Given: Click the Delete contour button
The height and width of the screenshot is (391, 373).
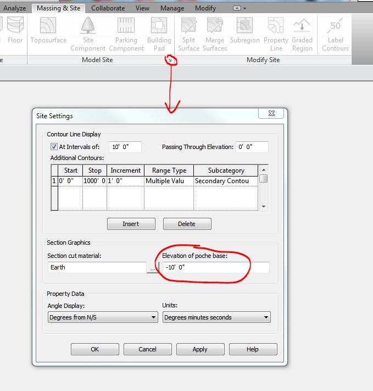Looking at the screenshot, I should click(x=187, y=224).
